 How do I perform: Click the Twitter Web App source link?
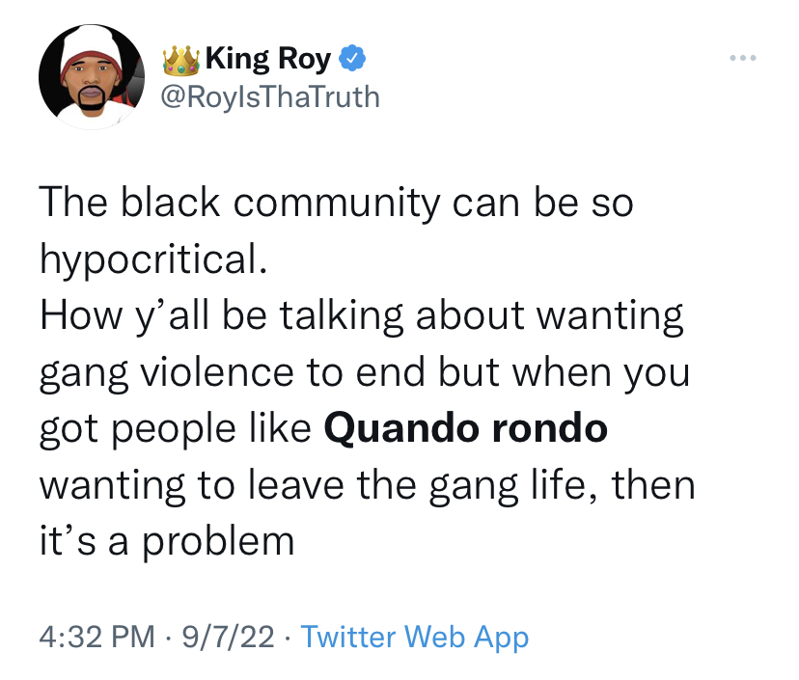coord(415,637)
